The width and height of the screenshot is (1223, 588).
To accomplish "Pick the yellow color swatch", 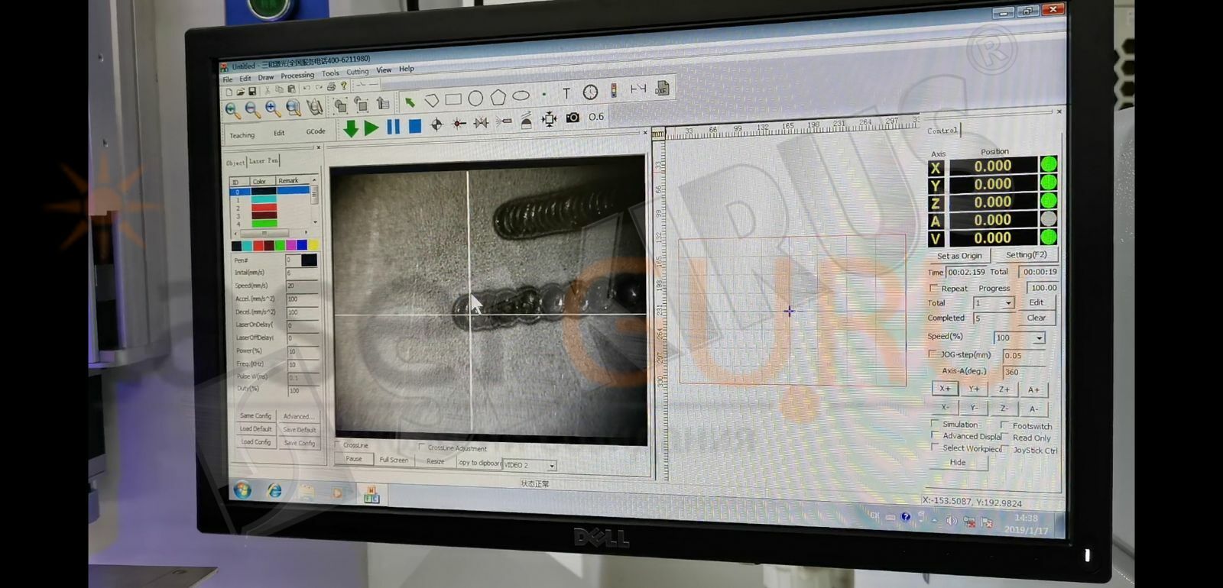I will click(x=313, y=245).
